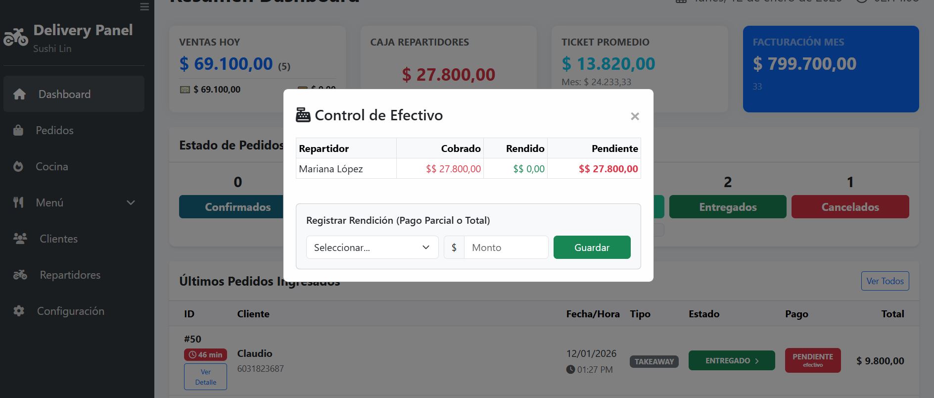The width and height of the screenshot is (934, 398).
Task: Click the Menú utensils icon
Action: [18, 202]
